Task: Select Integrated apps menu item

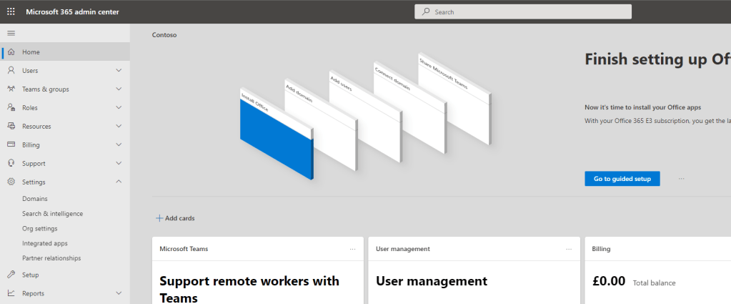Action: [x=45, y=243]
